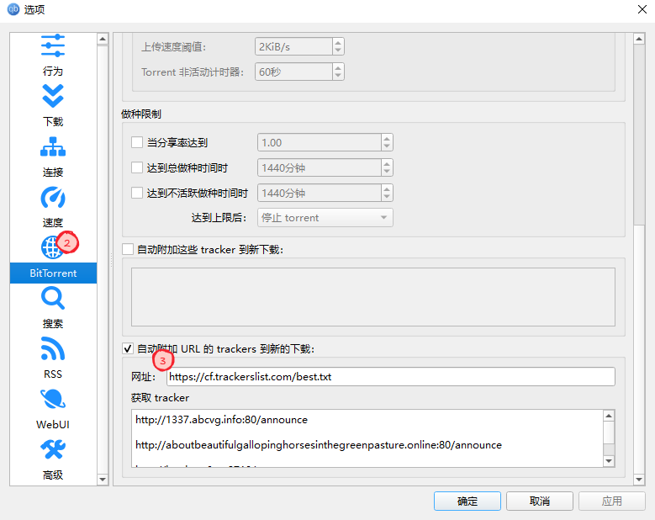The width and height of the screenshot is (655, 520).
Task: Click the 取消 button
Action: (539, 501)
